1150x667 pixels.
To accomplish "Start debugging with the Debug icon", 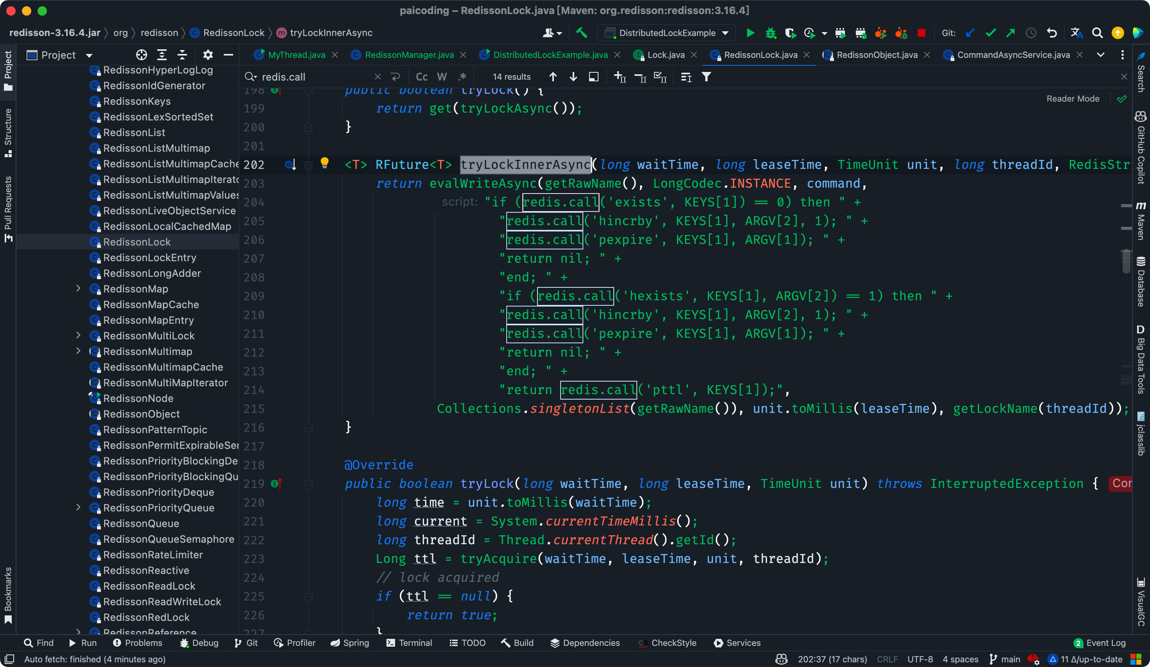I will (771, 33).
